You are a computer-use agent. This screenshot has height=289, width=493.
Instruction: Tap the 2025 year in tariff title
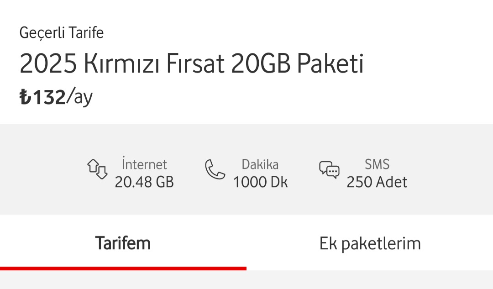tap(47, 64)
